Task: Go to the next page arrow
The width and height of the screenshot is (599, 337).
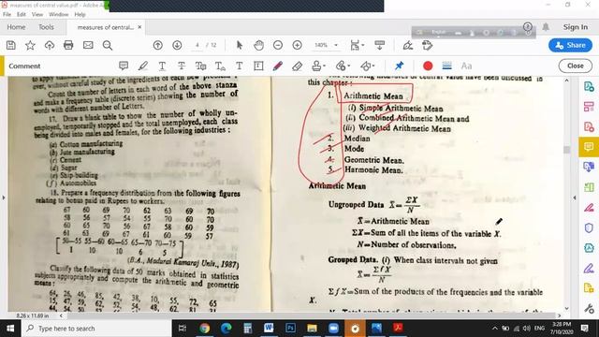Action: tap(177, 46)
